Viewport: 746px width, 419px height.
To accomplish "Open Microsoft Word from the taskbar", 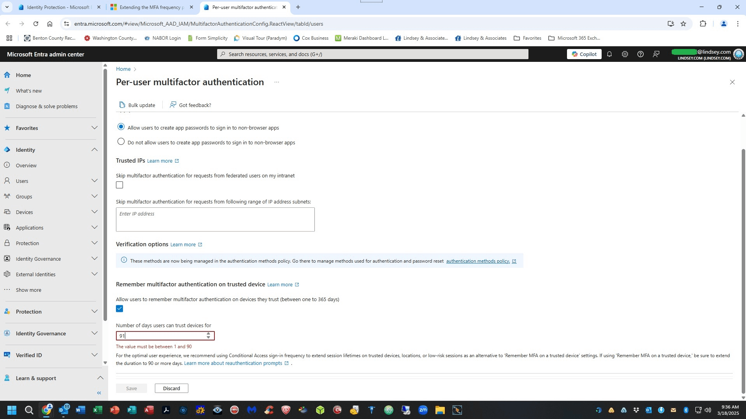I will pyautogui.click(x=80, y=410).
